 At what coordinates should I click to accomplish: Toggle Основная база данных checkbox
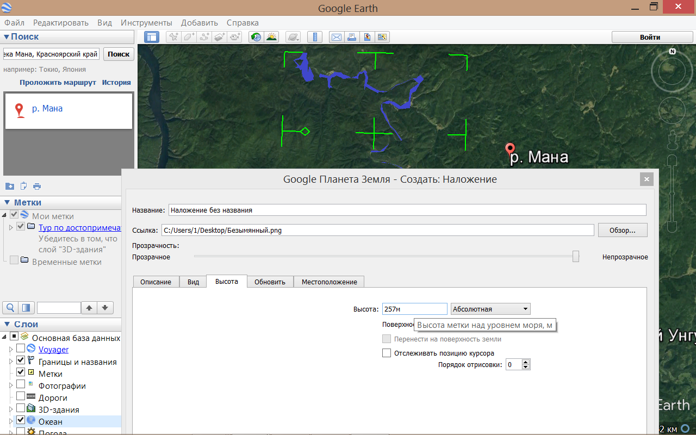click(14, 337)
